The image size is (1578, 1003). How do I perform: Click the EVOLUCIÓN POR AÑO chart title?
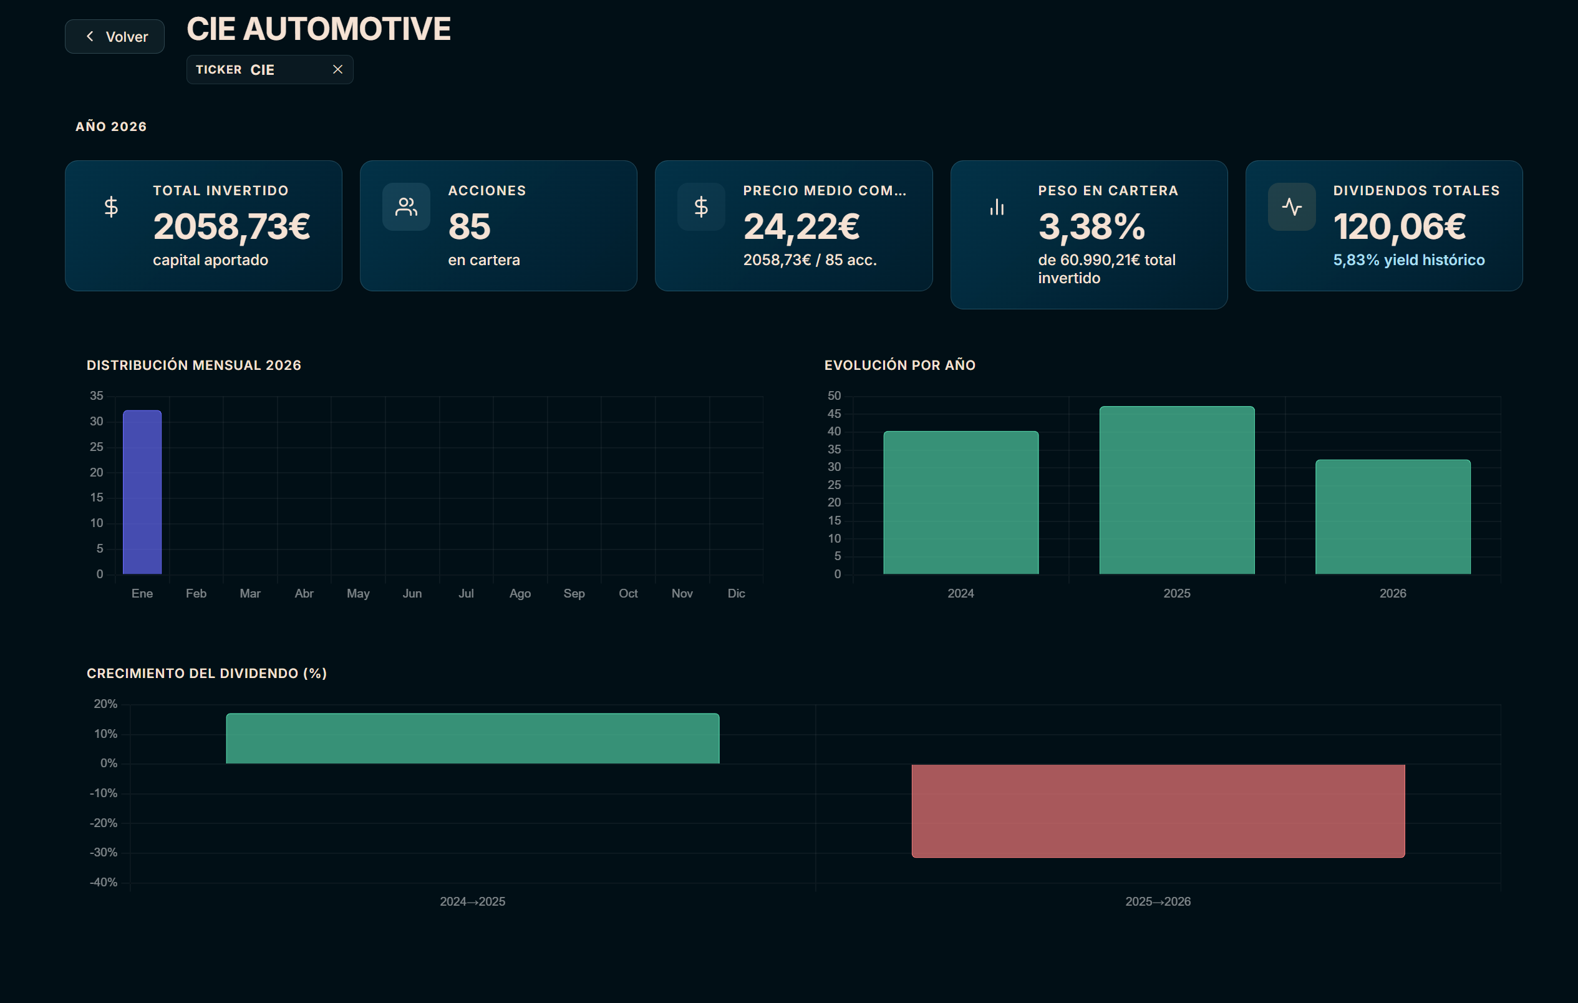pyautogui.click(x=900, y=365)
